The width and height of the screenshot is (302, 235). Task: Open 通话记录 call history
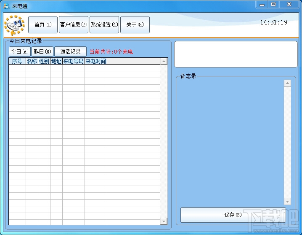tap(71, 51)
